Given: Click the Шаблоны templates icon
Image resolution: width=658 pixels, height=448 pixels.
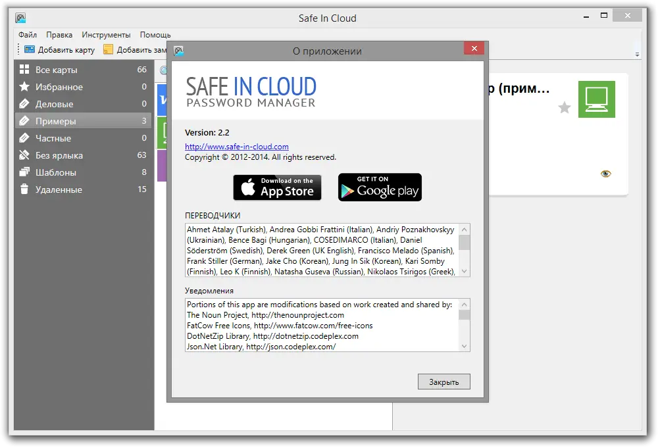Looking at the screenshot, I should pos(24,172).
